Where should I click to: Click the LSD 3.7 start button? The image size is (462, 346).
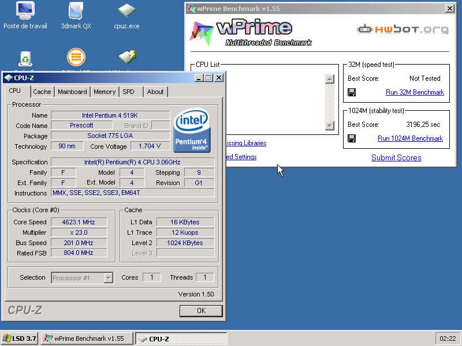coord(19,339)
